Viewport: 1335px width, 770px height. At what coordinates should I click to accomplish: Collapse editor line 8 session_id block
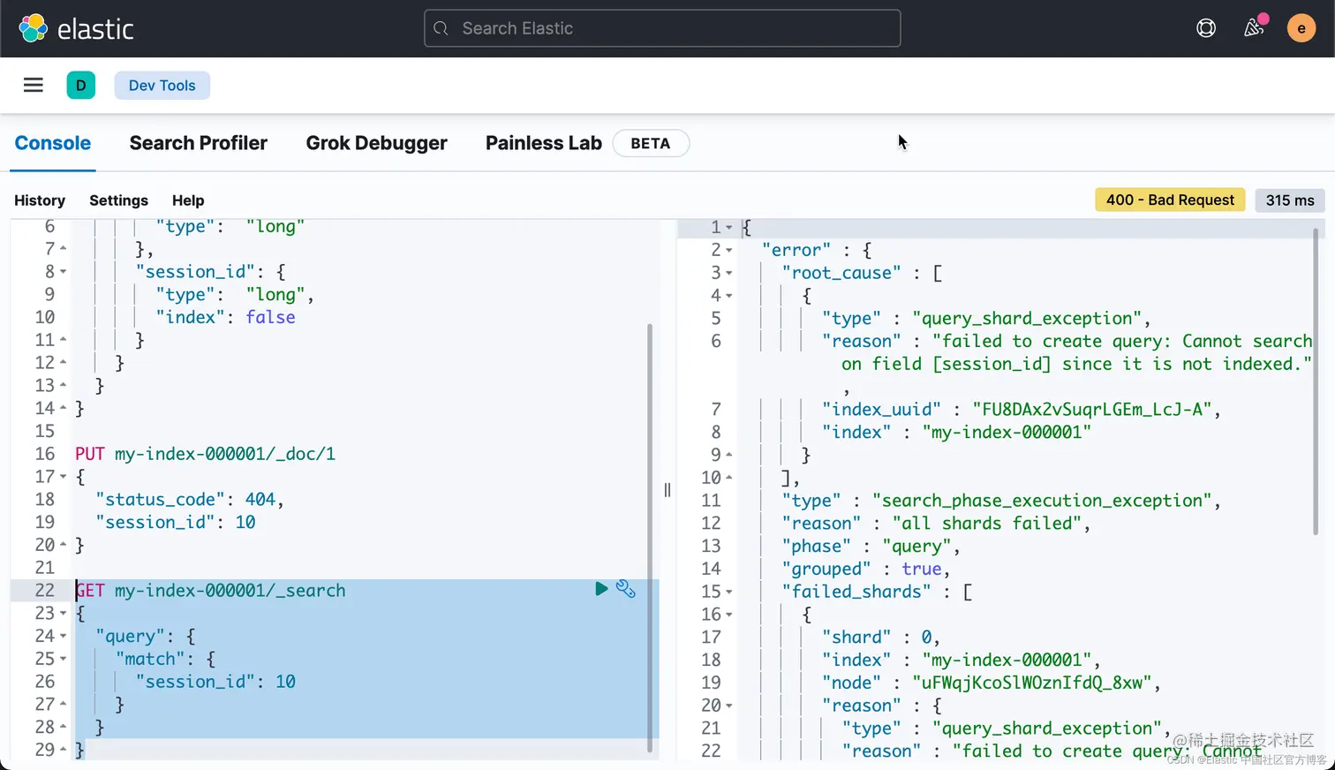(64, 272)
